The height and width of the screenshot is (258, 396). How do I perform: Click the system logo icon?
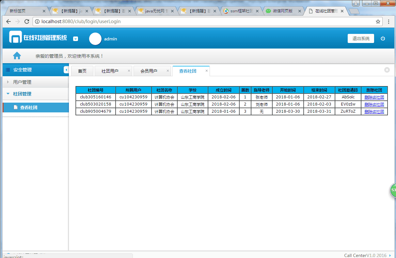tap(15, 37)
